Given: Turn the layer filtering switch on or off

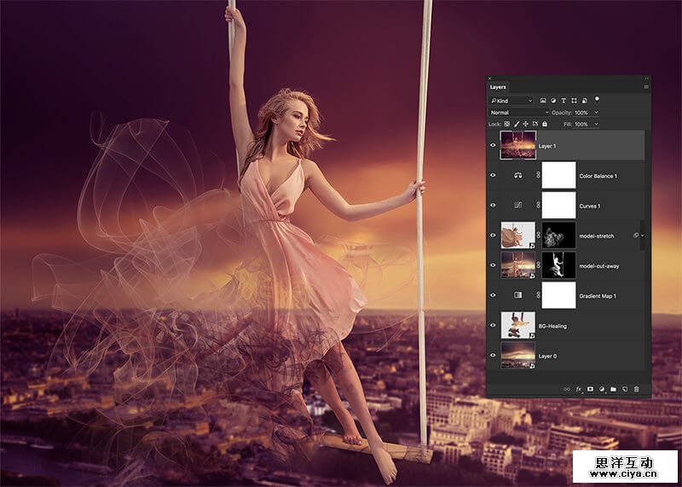Looking at the screenshot, I should [598, 100].
